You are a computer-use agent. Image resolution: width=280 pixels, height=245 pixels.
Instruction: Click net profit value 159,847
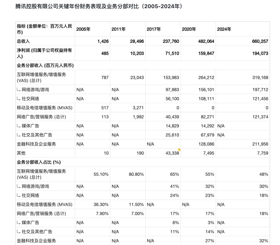click(206, 53)
